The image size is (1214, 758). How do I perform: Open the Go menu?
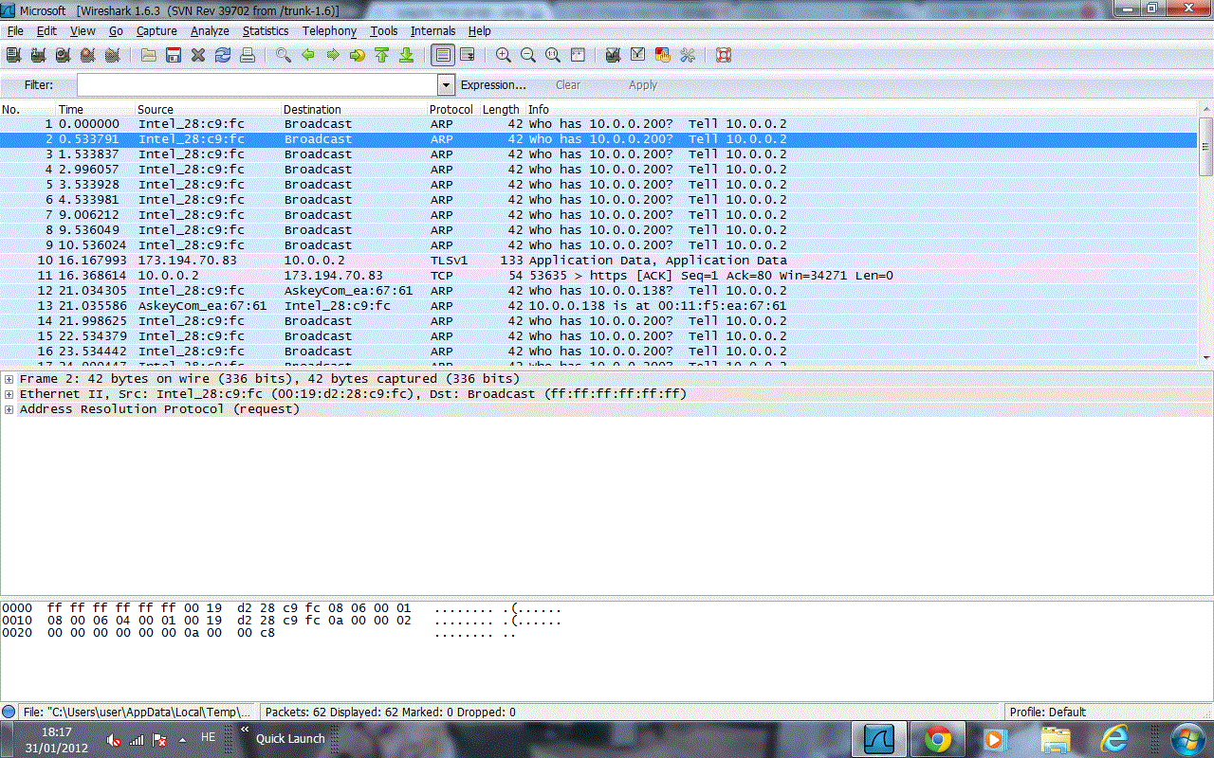(x=116, y=31)
